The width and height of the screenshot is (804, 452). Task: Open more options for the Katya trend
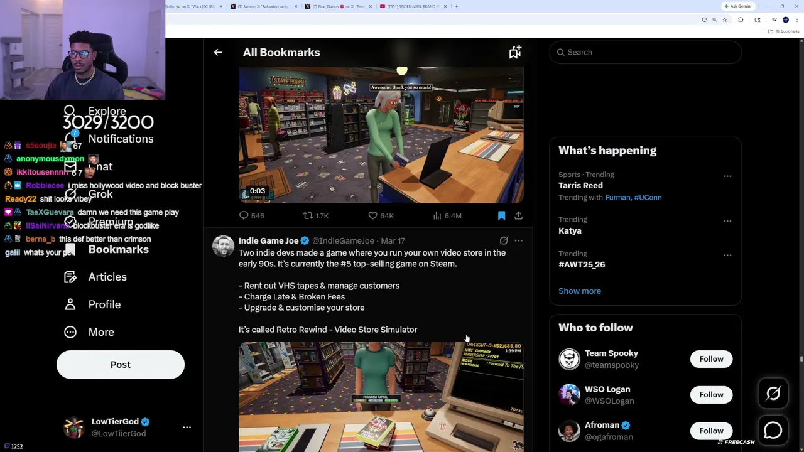point(727,221)
